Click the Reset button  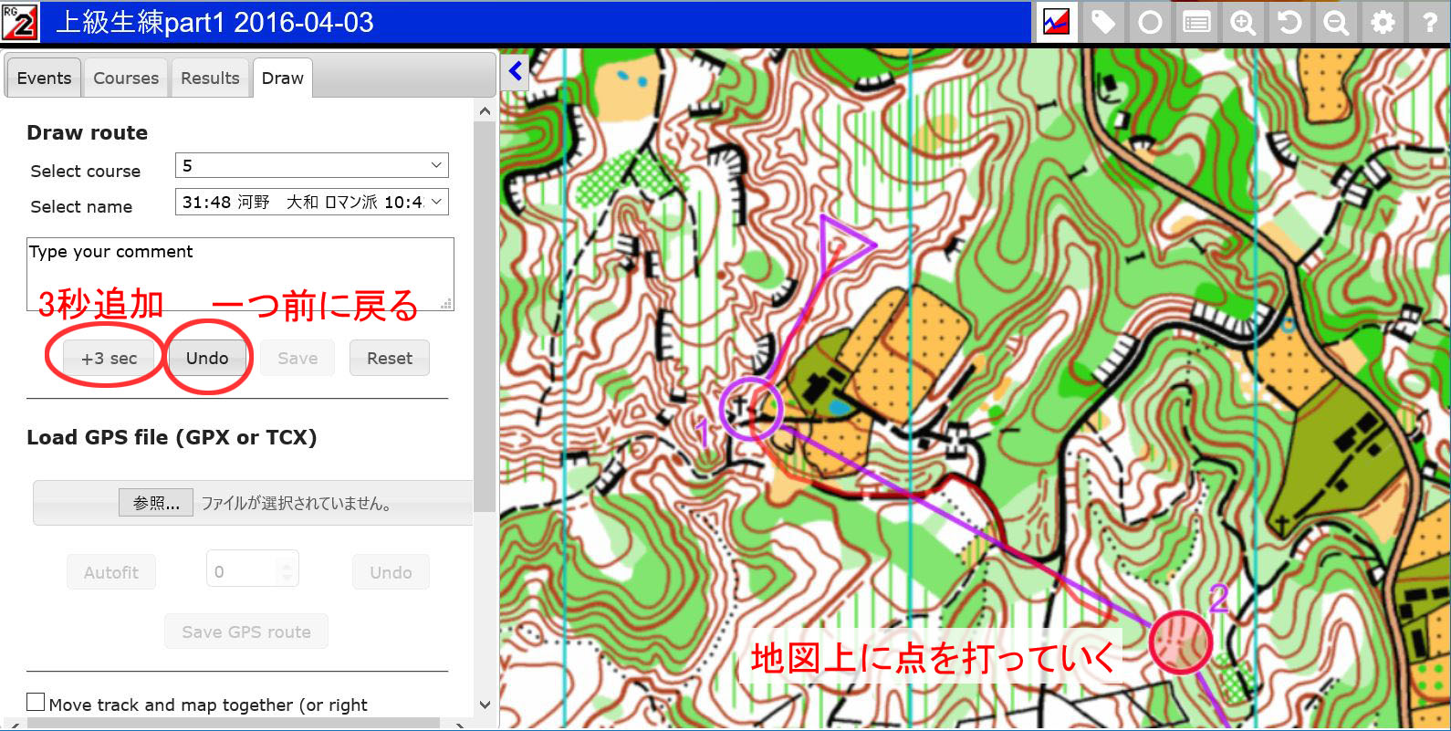pyautogui.click(x=390, y=359)
